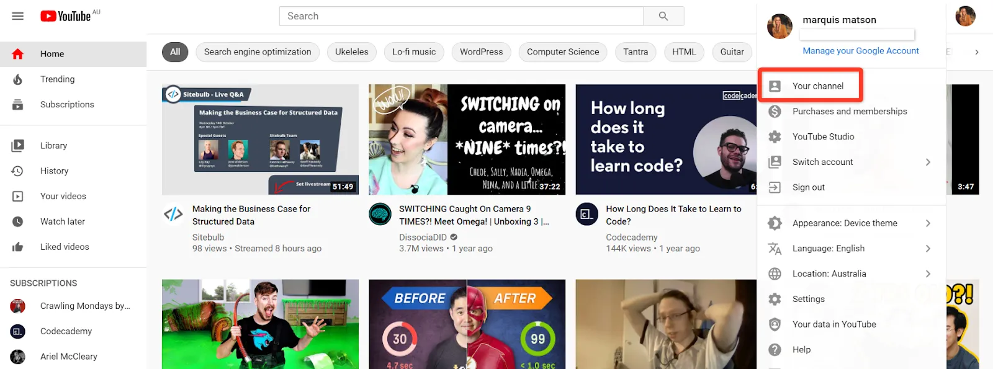The width and height of the screenshot is (993, 369).
Task: Open Codecademy channel avatar under video
Action: point(586,215)
